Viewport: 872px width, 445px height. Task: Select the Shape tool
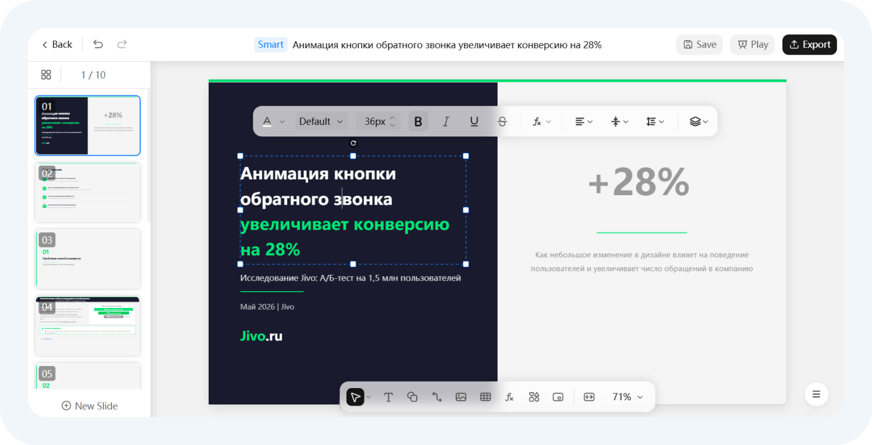pos(412,397)
